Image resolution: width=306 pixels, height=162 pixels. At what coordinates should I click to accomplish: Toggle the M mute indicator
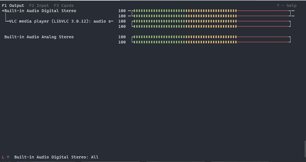[8, 157]
